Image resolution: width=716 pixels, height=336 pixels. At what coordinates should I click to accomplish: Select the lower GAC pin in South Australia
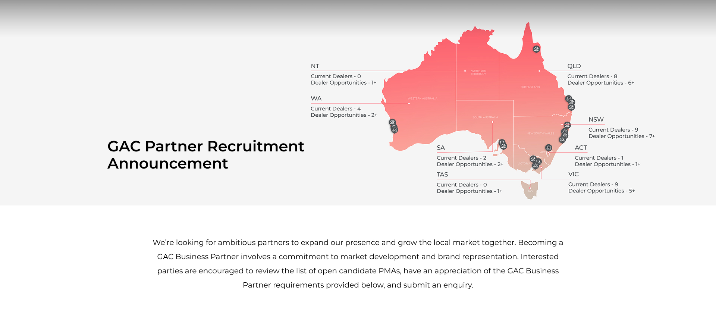(503, 146)
